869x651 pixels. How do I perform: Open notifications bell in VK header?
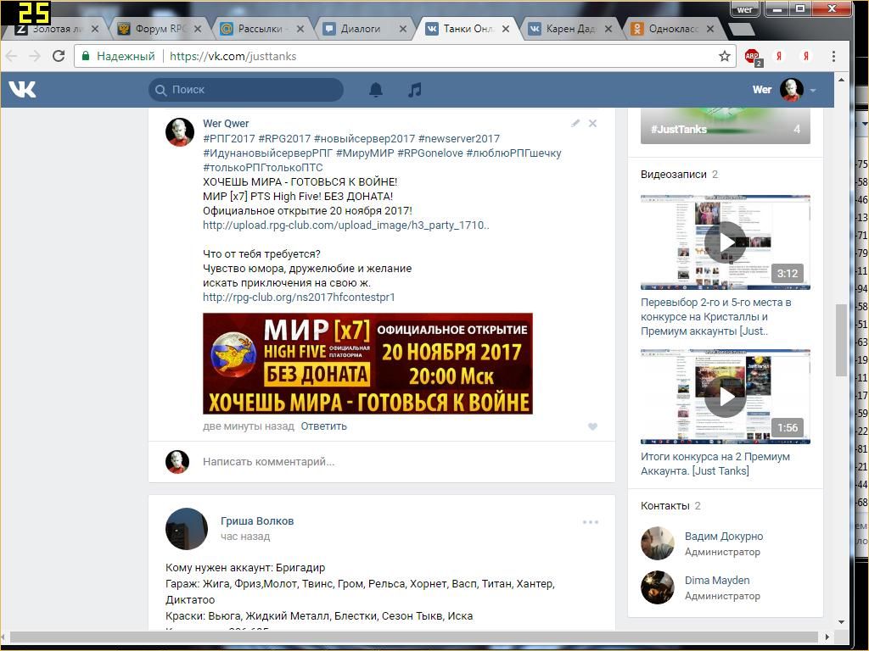point(376,90)
